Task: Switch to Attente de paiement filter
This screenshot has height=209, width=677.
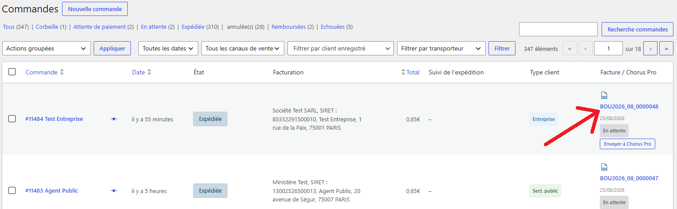Action: 99,27
